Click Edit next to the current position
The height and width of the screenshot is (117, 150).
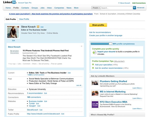(x=69, y=73)
